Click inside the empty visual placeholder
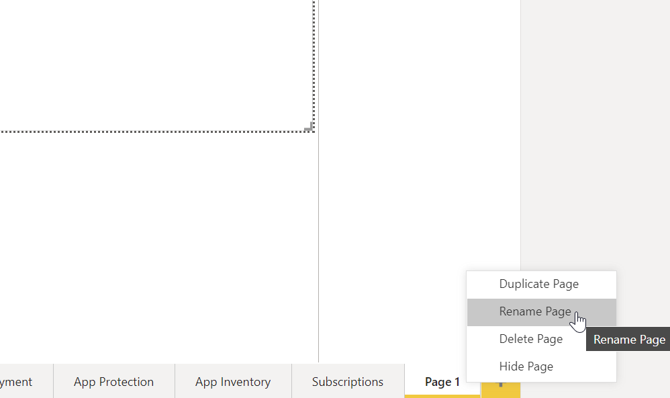 (154, 67)
